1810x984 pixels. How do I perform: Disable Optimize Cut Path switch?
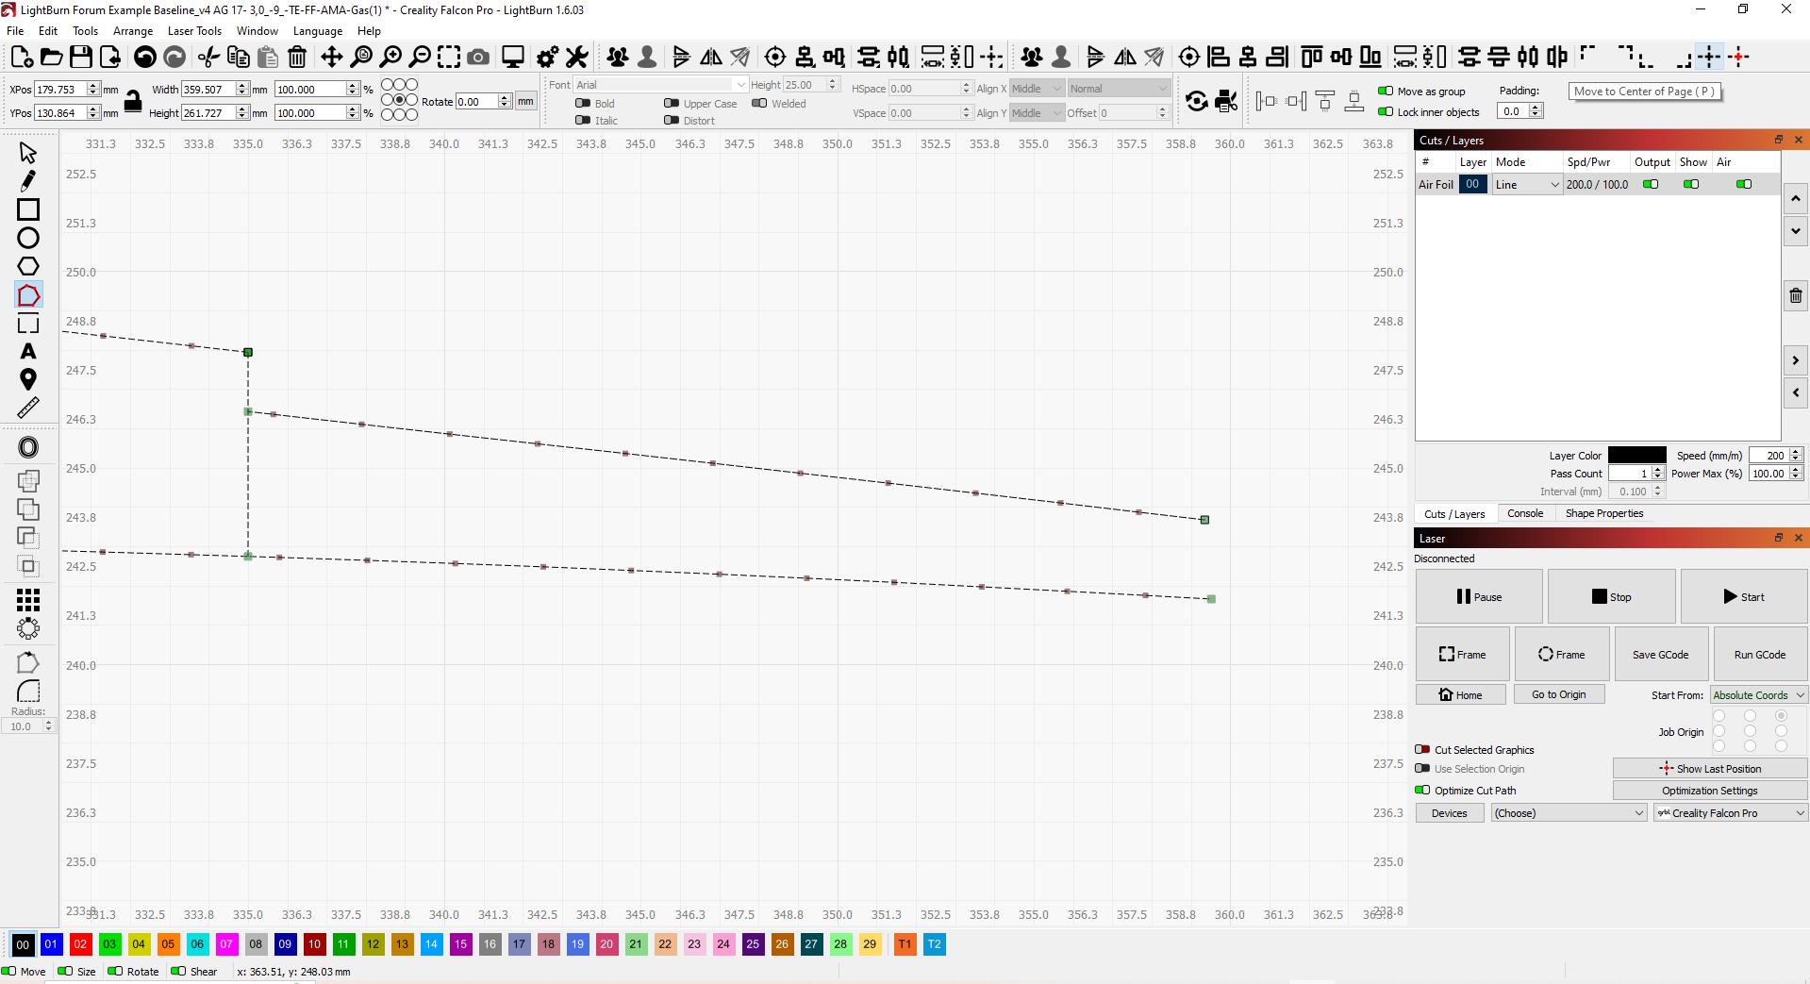tap(1422, 791)
